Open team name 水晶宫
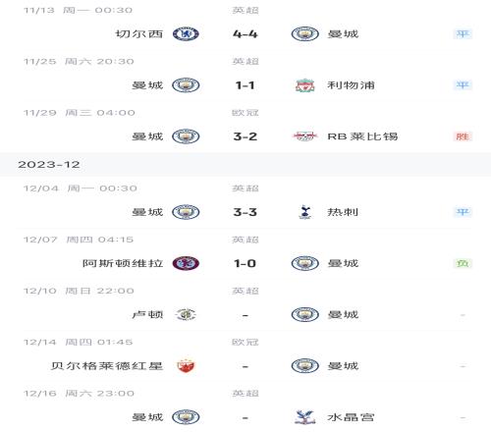491x432 pixels. pos(351,417)
